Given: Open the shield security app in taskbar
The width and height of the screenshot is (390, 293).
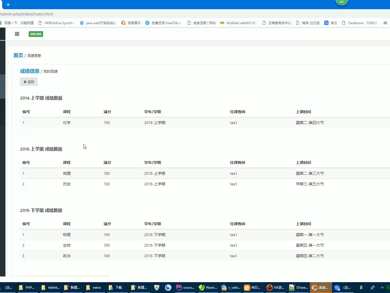Looking at the screenshot, I should click(x=157, y=288).
